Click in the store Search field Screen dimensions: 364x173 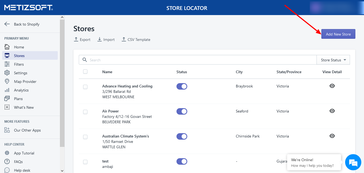click(200, 60)
